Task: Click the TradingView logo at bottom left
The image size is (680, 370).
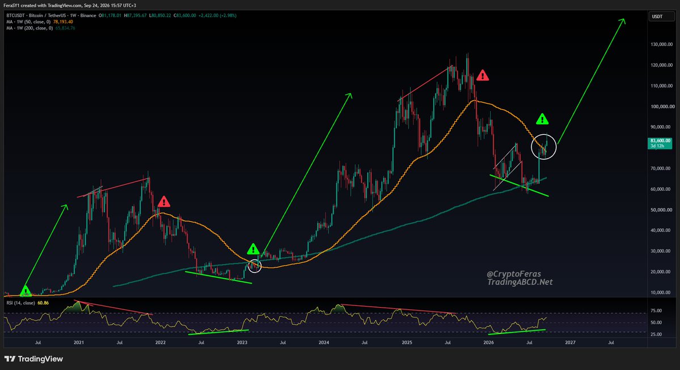Action: pos(34,359)
